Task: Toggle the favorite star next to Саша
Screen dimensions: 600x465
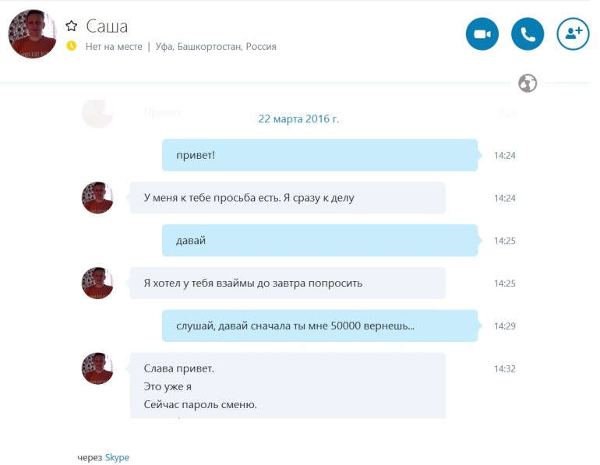Action: pos(71,26)
